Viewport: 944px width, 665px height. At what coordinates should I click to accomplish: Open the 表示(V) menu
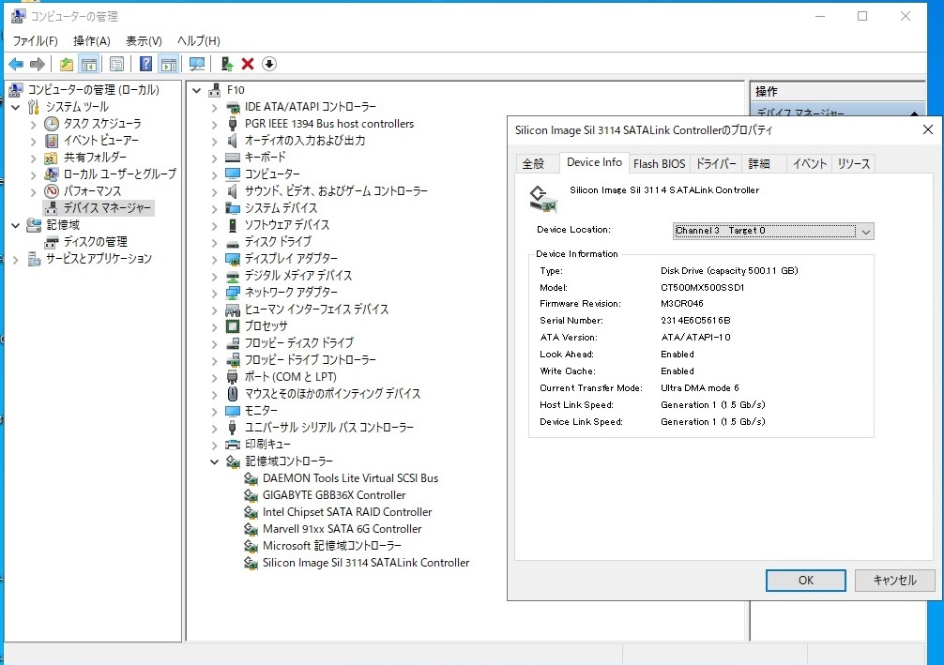pyautogui.click(x=144, y=41)
